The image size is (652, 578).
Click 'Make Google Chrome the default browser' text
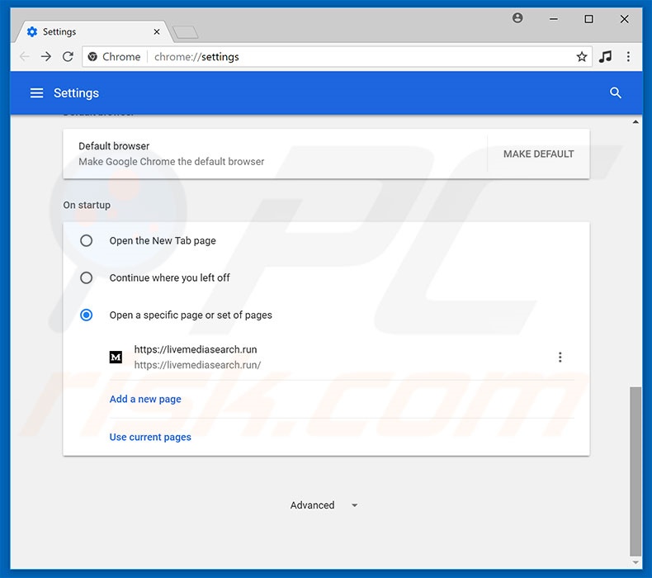click(172, 162)
